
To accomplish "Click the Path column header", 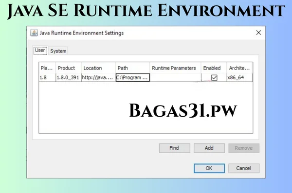I will pos(132,68).
